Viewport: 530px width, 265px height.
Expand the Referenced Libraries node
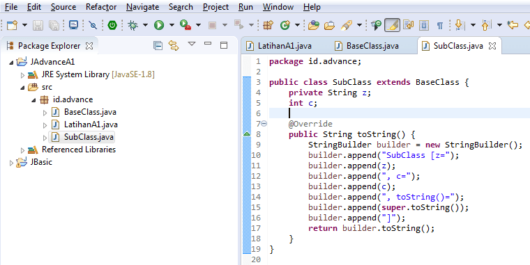[22, 150]
